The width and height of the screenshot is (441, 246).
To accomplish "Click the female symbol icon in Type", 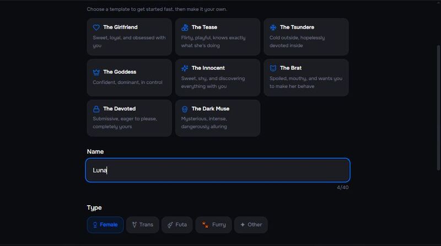I will click(x=95, y=224).
